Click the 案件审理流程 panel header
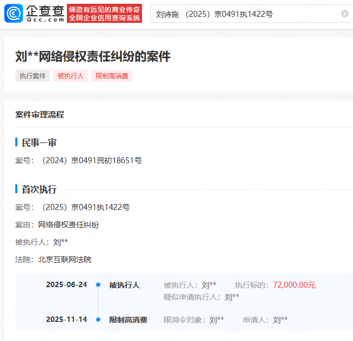Viewport: 353px width, 341px height. [40, 115]
